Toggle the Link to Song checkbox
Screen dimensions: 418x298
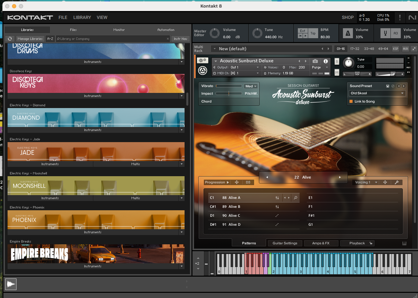(351, 102)
